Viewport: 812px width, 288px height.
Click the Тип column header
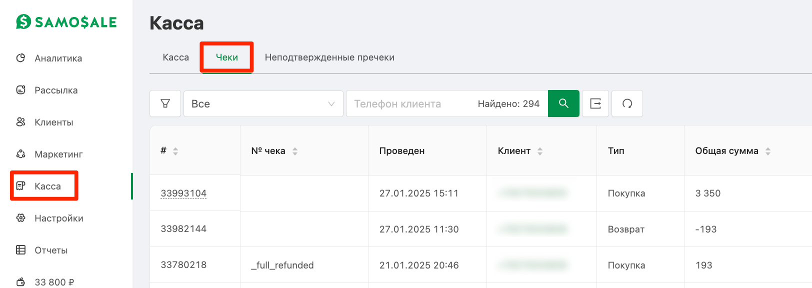click(616, 151)
